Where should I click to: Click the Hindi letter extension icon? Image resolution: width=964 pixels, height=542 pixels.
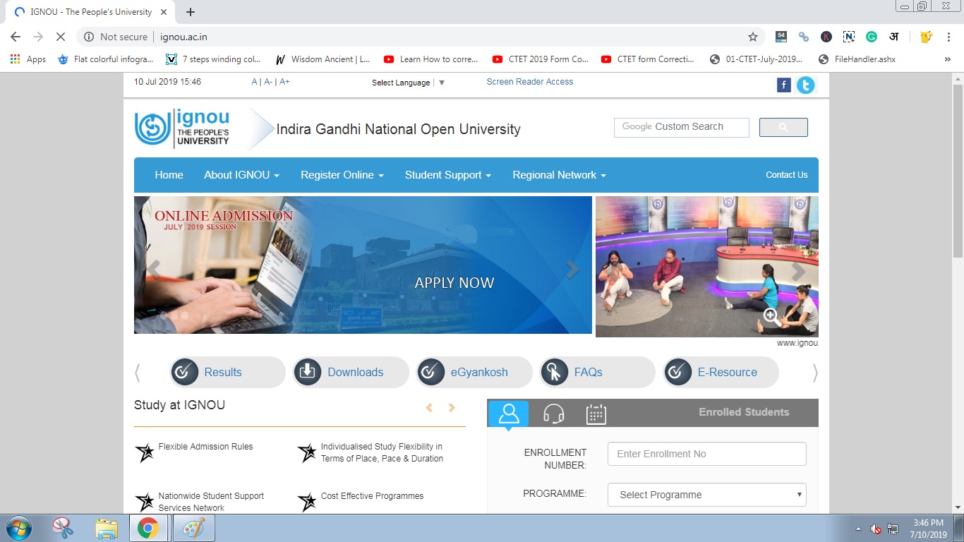click(x=894, y=37)
